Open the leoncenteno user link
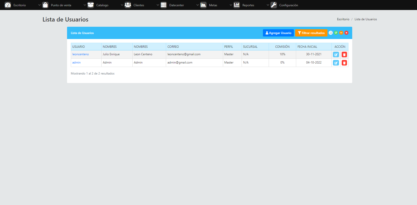 point(81,54)
